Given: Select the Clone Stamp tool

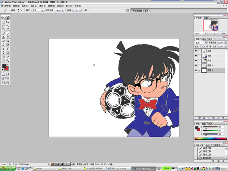Looking at the screenshot, I should coord(3,37).
